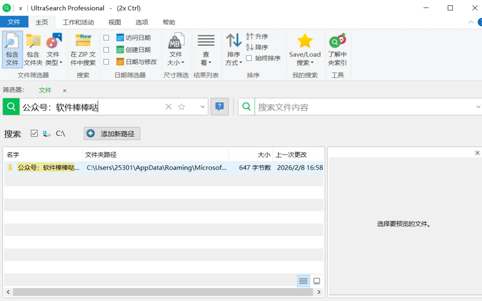Sort by the Size (大小) column header
482x301 pixels.
[250, 155]
